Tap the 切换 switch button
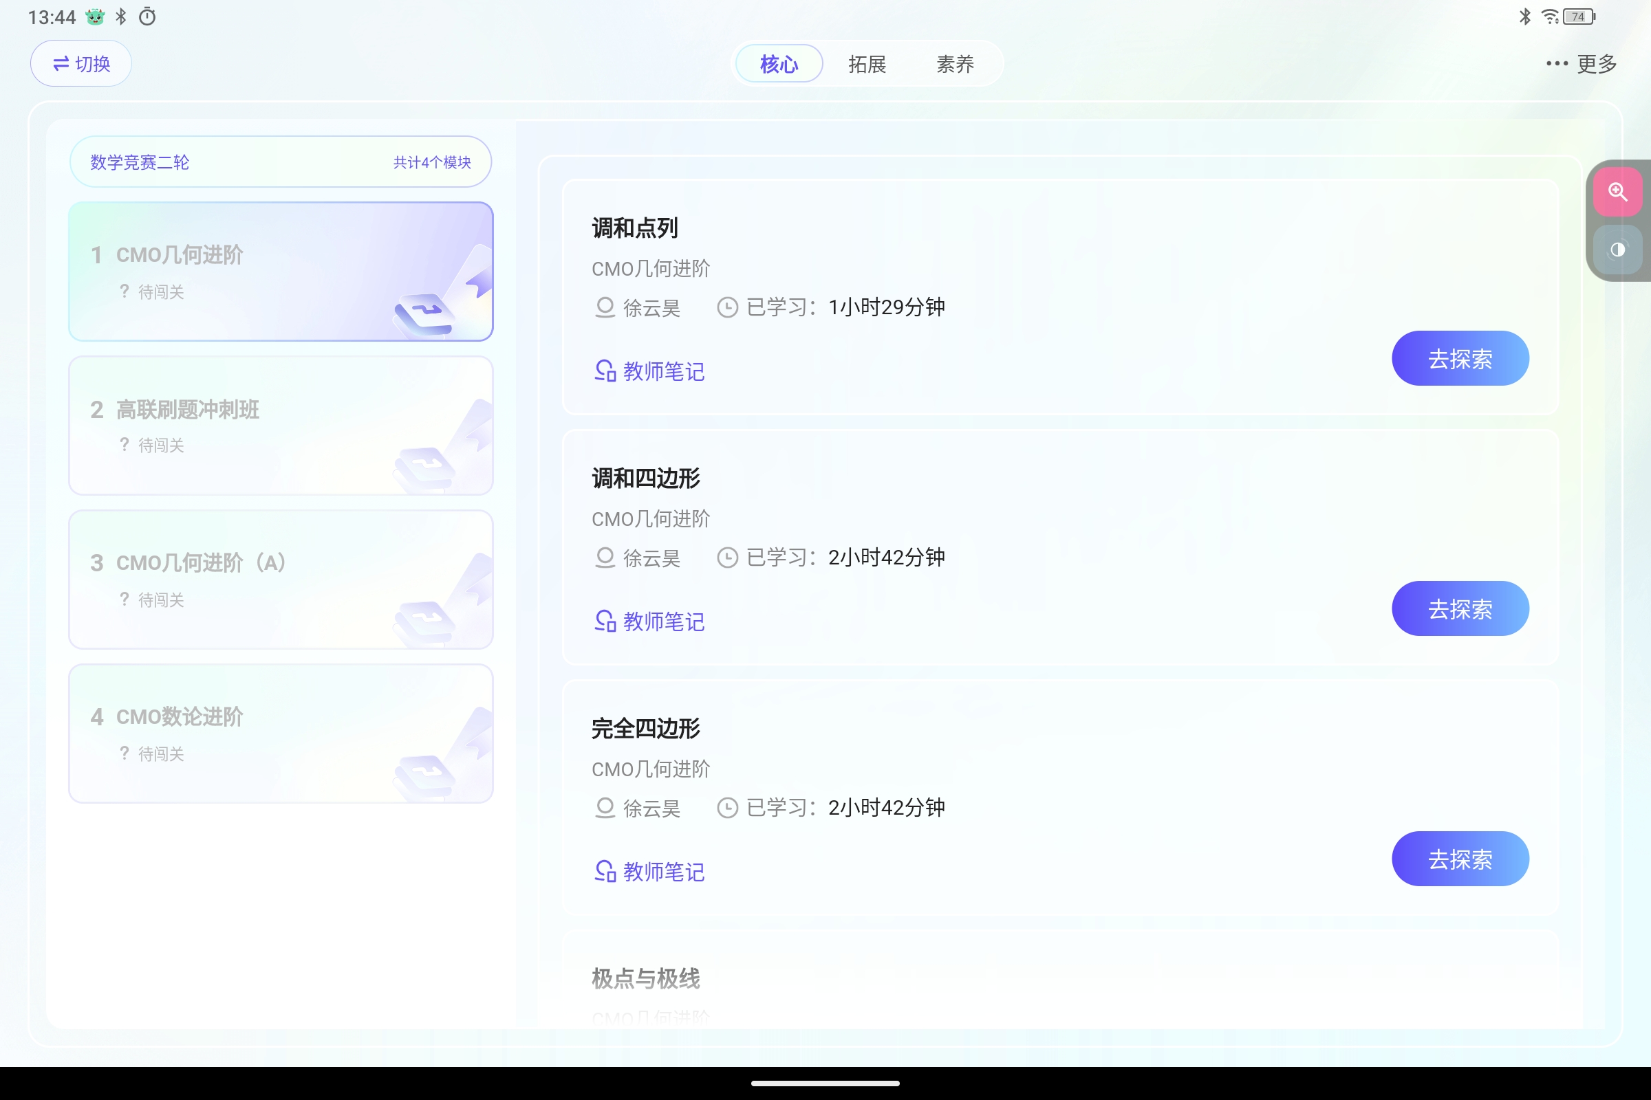This screenshot has width=1651, height=1100. pos(80,64)
